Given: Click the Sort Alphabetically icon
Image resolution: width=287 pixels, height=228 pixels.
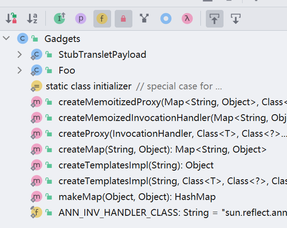Looking at the screenshot, I should (x=32, y=19).
